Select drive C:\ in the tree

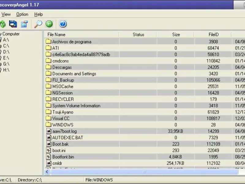pos(6,46)
